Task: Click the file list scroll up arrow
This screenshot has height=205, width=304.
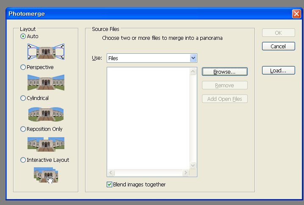Action: click(x=193, y=72)
